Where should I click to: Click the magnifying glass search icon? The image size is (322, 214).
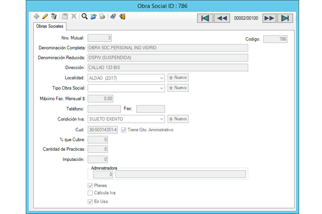pyautogui.click(x=85, y=17)
